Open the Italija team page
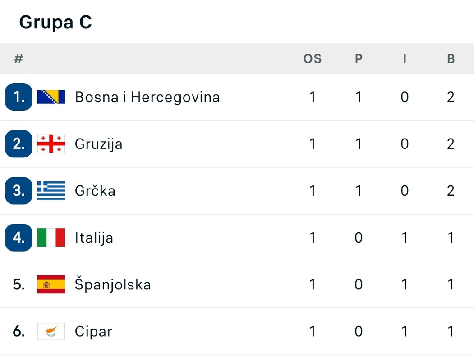This screenshot has height=360, width=474. coord(94,238)
